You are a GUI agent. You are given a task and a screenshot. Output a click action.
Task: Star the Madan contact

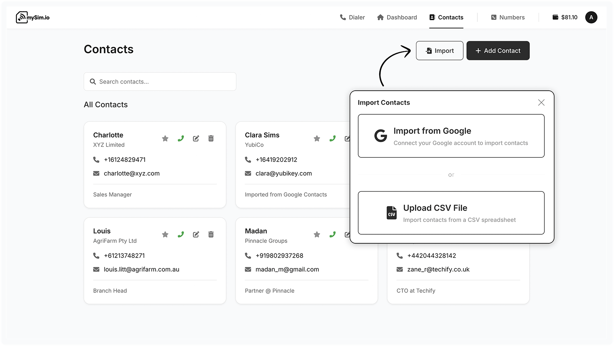click(317, 235)
